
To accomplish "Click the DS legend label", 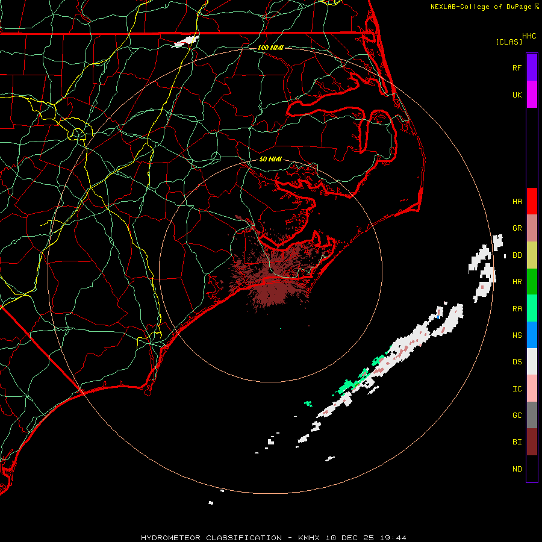I will click(517, 362).
